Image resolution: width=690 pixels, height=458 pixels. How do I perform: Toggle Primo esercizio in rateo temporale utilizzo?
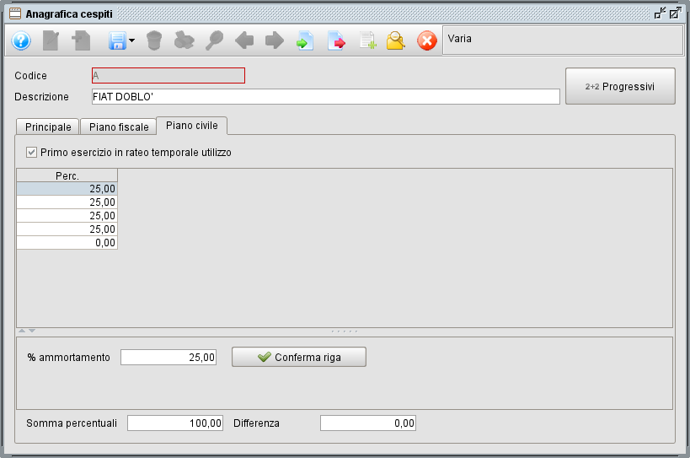click(x=31, y=153)
